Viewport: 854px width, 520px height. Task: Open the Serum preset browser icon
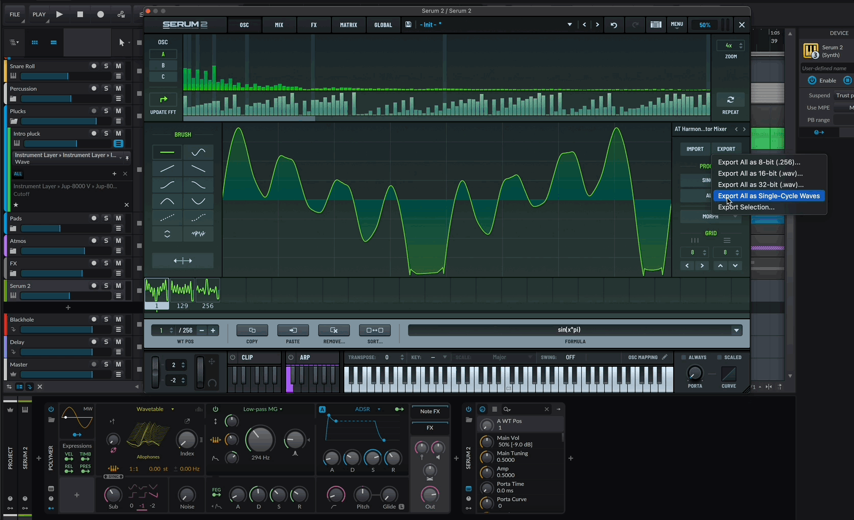(x=656, y=25)
